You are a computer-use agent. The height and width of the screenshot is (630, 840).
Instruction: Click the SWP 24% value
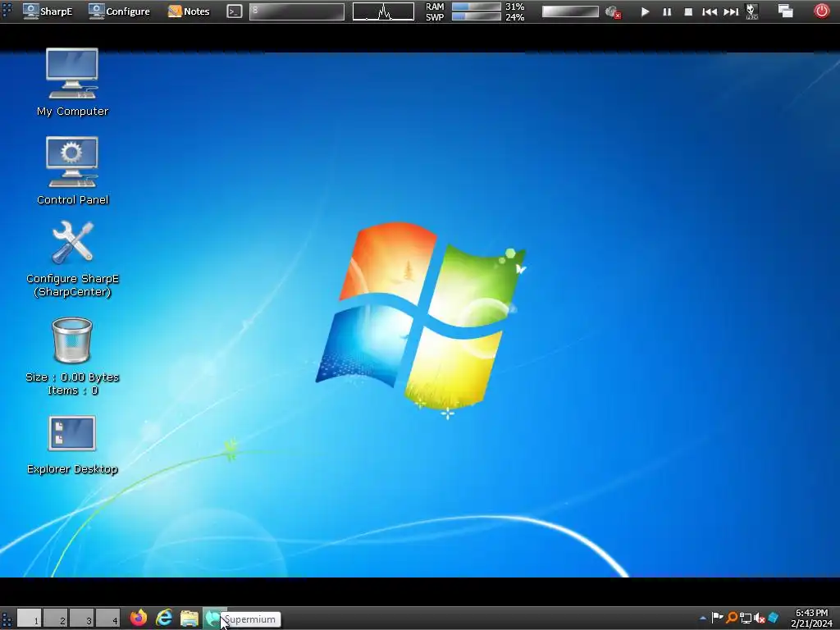point(515,17)
